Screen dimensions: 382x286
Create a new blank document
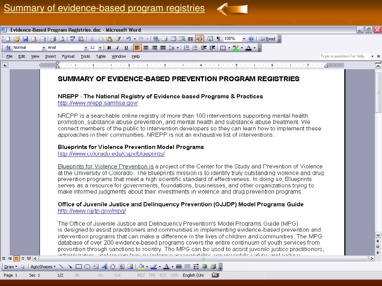pos(8,39)
